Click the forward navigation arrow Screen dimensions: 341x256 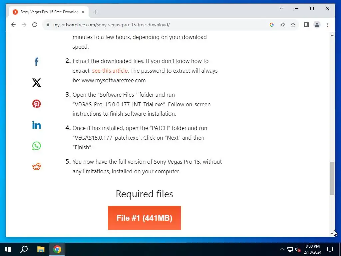click(x=24, y=25)
